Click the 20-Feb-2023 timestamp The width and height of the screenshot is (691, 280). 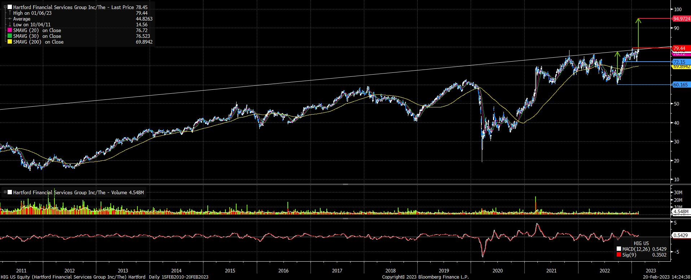[x=667, y=277]
